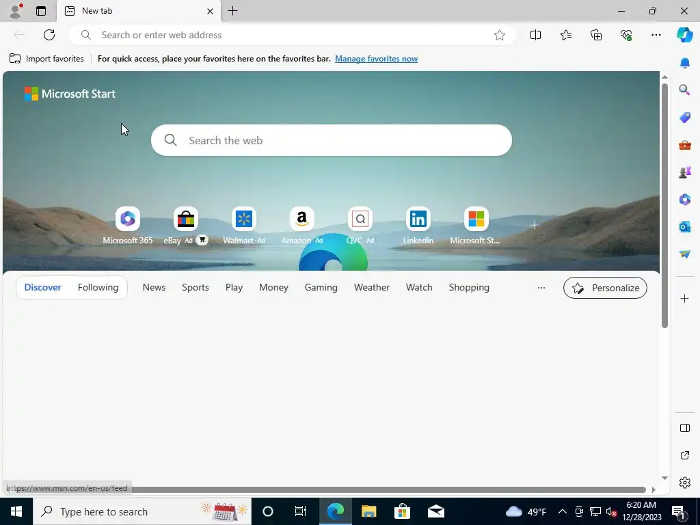Click vertical page scrollbar thumb

coord(664,205)
